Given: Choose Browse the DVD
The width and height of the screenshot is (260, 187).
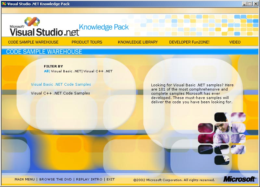Looking at the screenshot, I should [x=55, y=180].
